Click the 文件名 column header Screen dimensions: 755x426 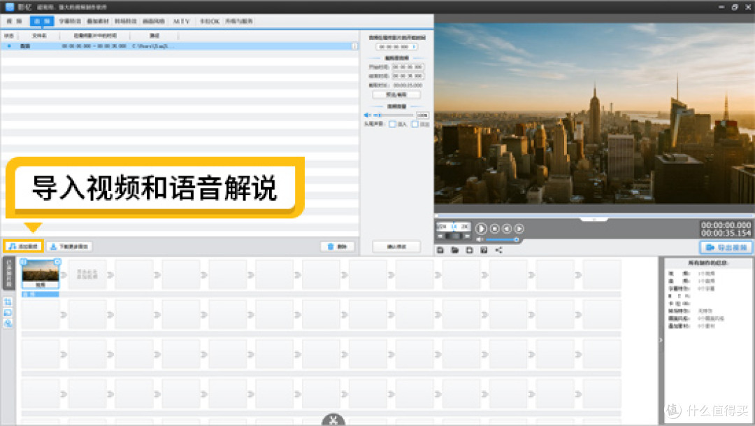click(x=39, y=36)
